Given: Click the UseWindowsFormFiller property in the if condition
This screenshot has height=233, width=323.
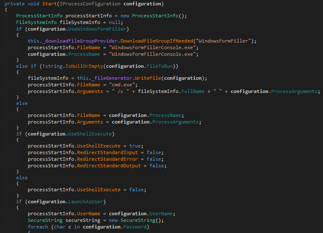Looking at the screenshot, I should (x=97, y=29).
